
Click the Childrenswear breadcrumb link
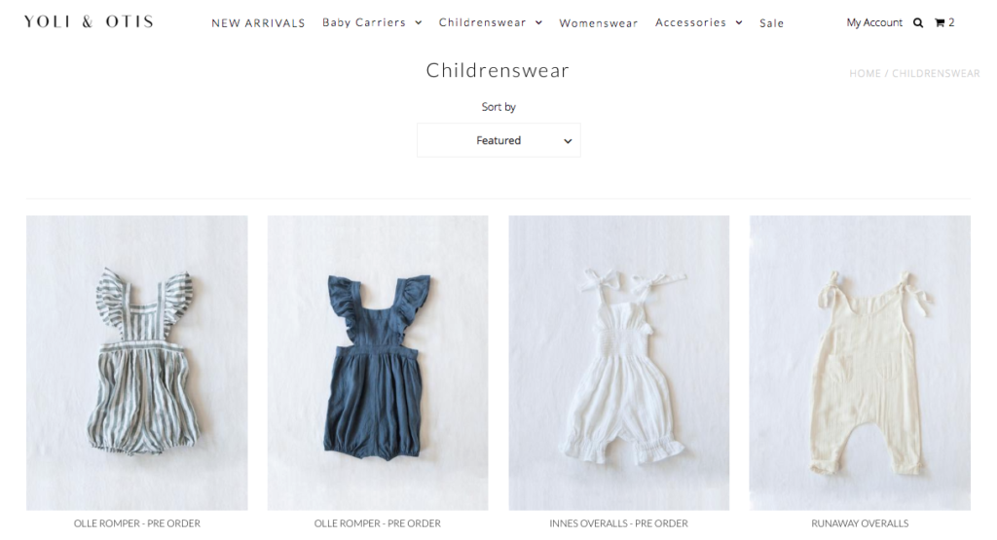pyautogui.click(x=936, y=74)
